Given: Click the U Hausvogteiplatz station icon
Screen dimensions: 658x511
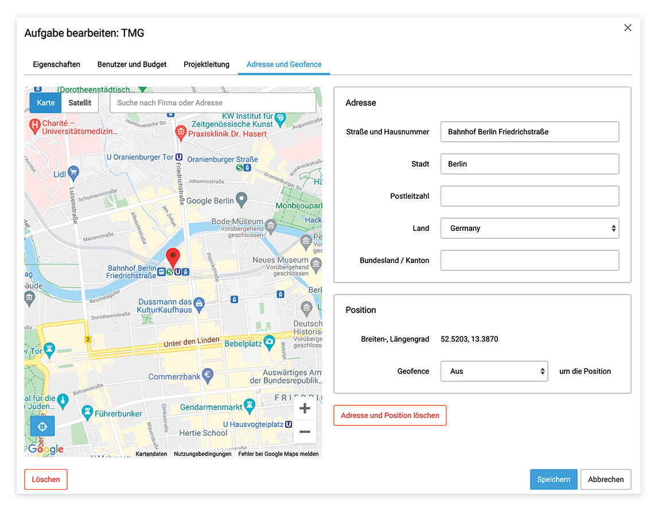Looking at the screenshot, I should [x=289, y=424].
